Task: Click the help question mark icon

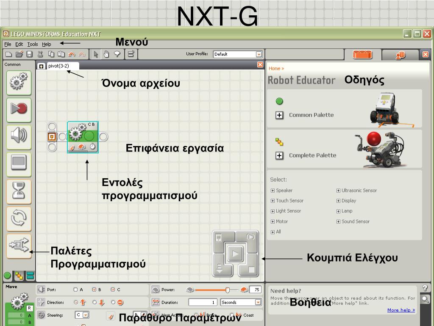Action: [x=425, y=288]
